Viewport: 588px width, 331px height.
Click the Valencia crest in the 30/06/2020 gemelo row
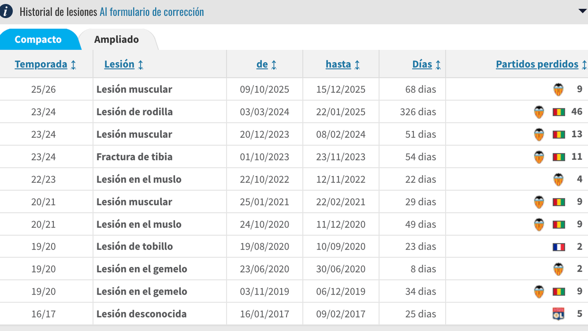click(558, 269)
